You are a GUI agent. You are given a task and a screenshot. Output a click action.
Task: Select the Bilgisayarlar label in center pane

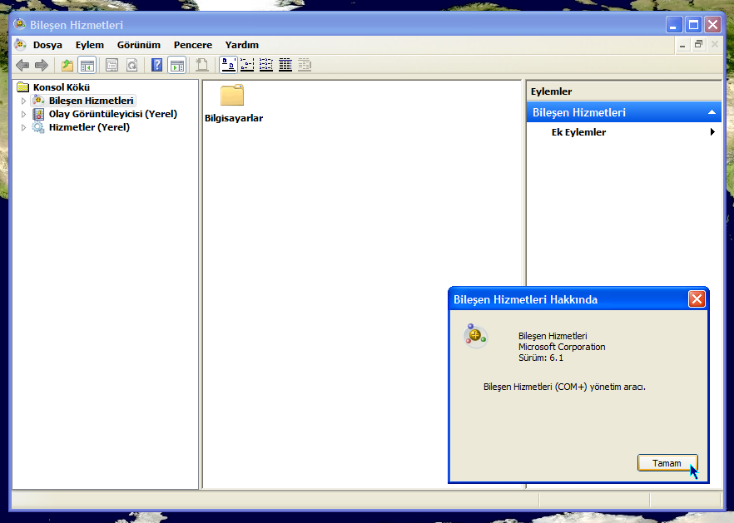point(234,118)
